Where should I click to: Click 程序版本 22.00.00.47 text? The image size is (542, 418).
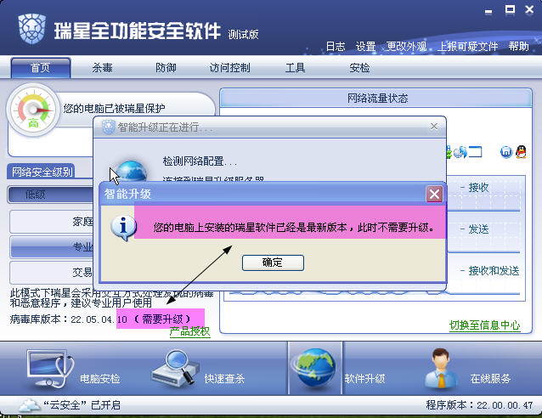pyautogui.click(x=479, y=405)
